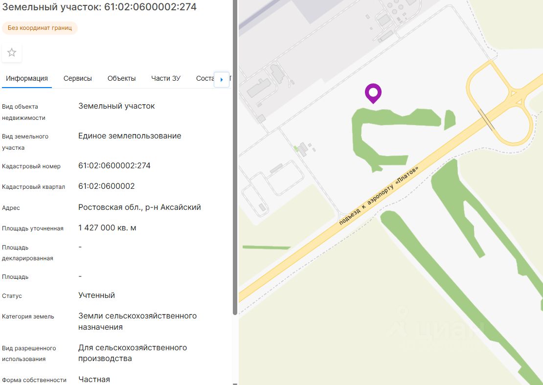Click the Категория земель label
The image size is (543, 385).
(x=28, y=317)
